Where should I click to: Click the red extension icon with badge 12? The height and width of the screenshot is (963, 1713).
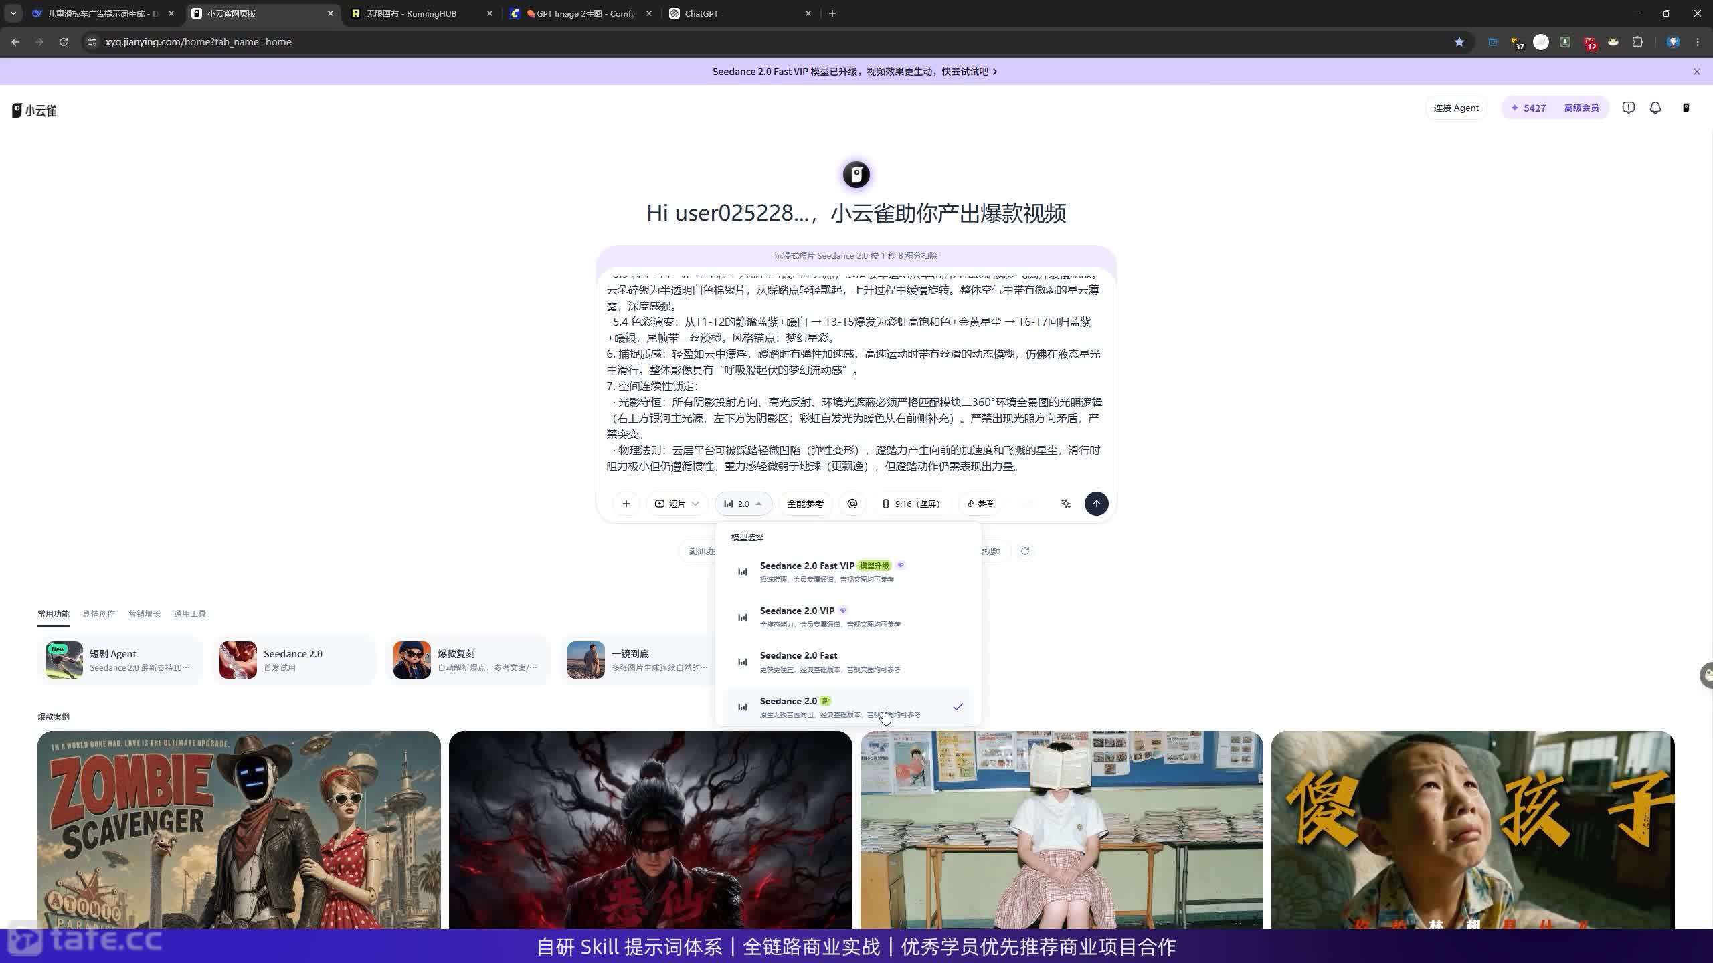coord(1590,43)
